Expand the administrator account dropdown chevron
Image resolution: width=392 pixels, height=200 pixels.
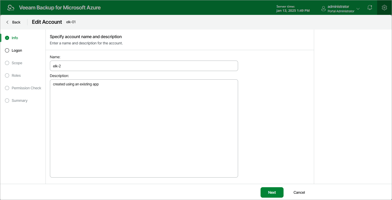click(358, 9)
